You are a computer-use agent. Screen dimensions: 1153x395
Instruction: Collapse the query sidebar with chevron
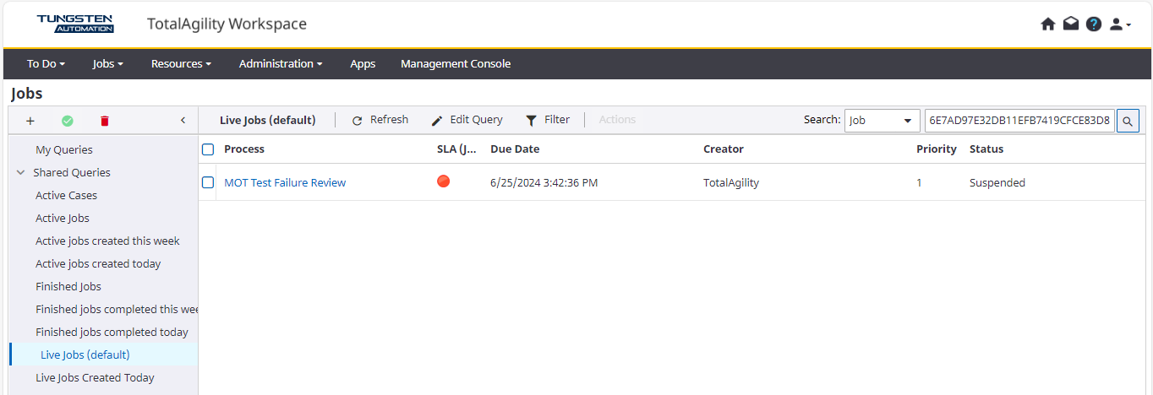point(183,121)
